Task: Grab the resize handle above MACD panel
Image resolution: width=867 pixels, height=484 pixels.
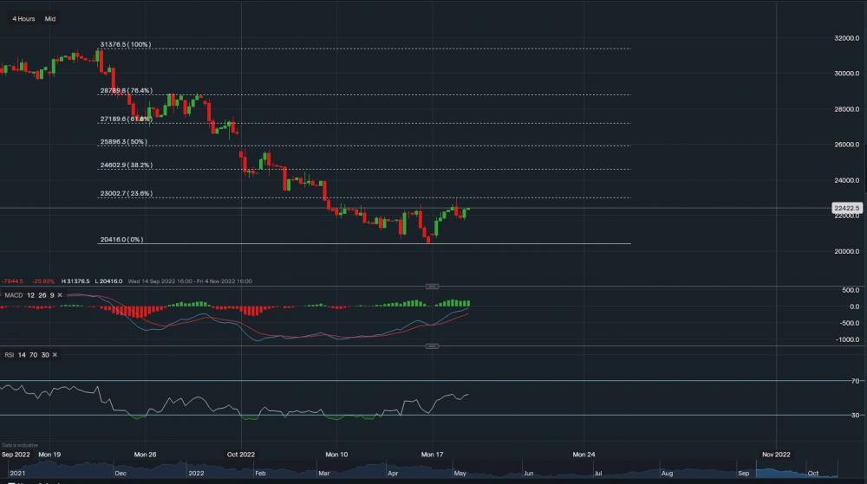Action: 433,287
